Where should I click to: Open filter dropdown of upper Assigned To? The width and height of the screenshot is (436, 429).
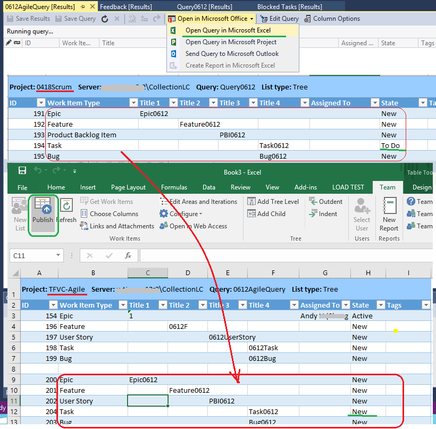(375, 103)
